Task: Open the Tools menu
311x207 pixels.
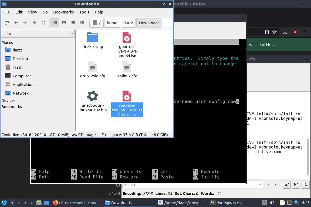Action: [84, 12]
